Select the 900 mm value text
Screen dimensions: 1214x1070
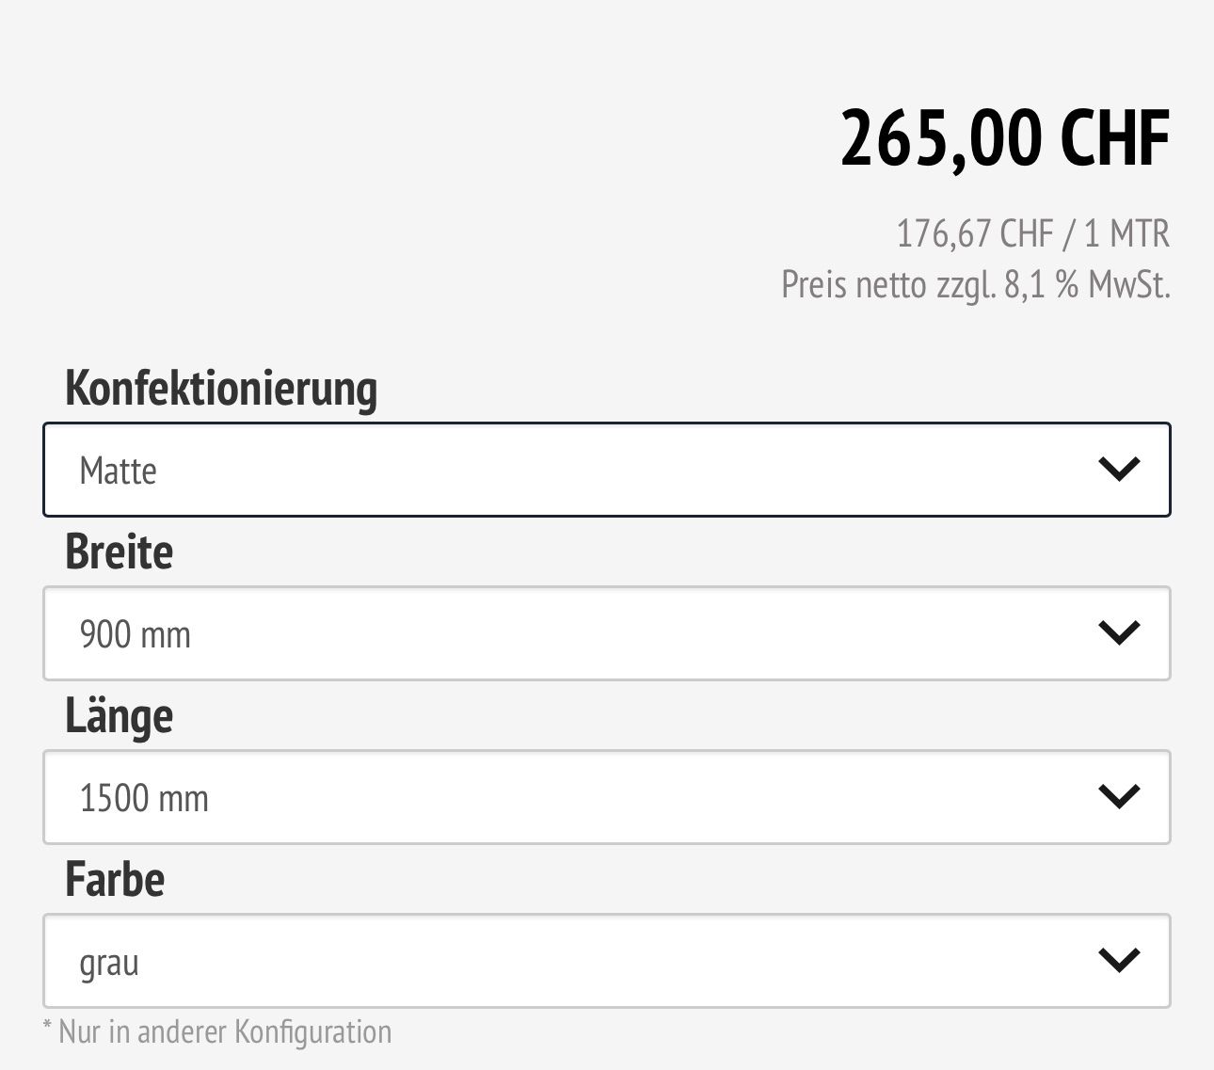[x=136, y=634]
